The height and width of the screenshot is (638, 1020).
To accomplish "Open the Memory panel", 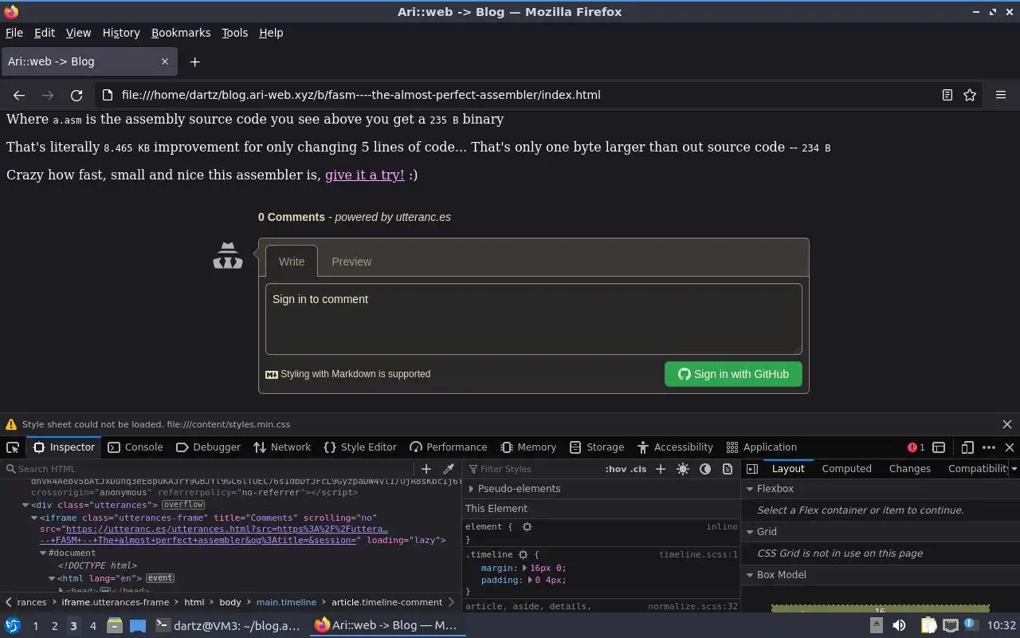I will click(x=528, y=447).
